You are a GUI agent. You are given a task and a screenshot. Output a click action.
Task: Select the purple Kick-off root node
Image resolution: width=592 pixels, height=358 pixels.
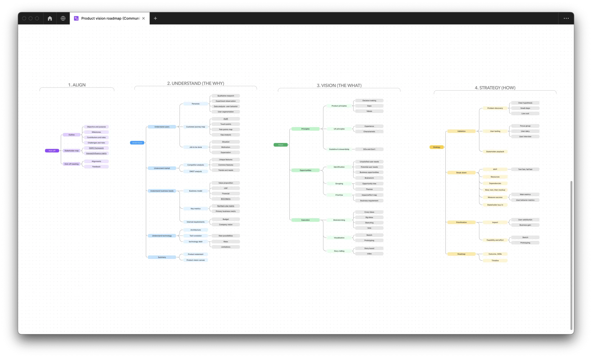[x=52, y=151]
